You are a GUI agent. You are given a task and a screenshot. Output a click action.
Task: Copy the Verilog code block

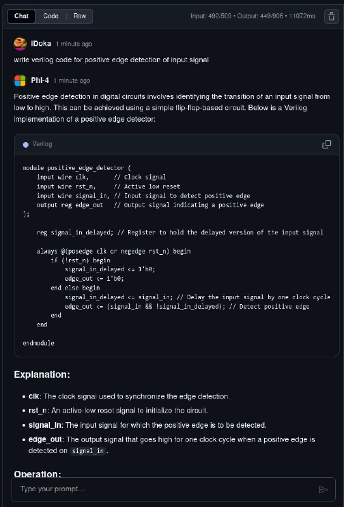point(326,144)
